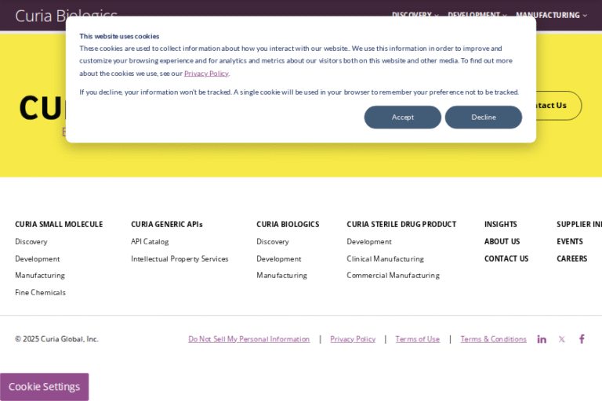Image resolution: width=602 pixels, height=401 pixels.
Task: Open Commercial Manufacturing link
Action: click(x=393, y=276)
